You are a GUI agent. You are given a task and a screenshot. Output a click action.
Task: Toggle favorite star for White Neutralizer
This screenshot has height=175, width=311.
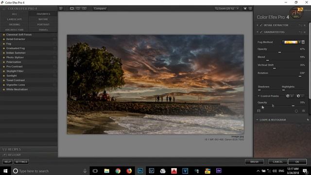tap(3, 89)
